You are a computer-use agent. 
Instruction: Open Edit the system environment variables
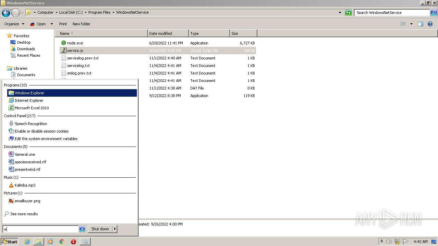(72, 139)
